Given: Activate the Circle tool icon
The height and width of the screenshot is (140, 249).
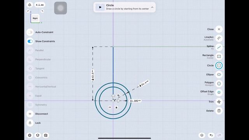Looking at the screenshot, I should 219,65.
